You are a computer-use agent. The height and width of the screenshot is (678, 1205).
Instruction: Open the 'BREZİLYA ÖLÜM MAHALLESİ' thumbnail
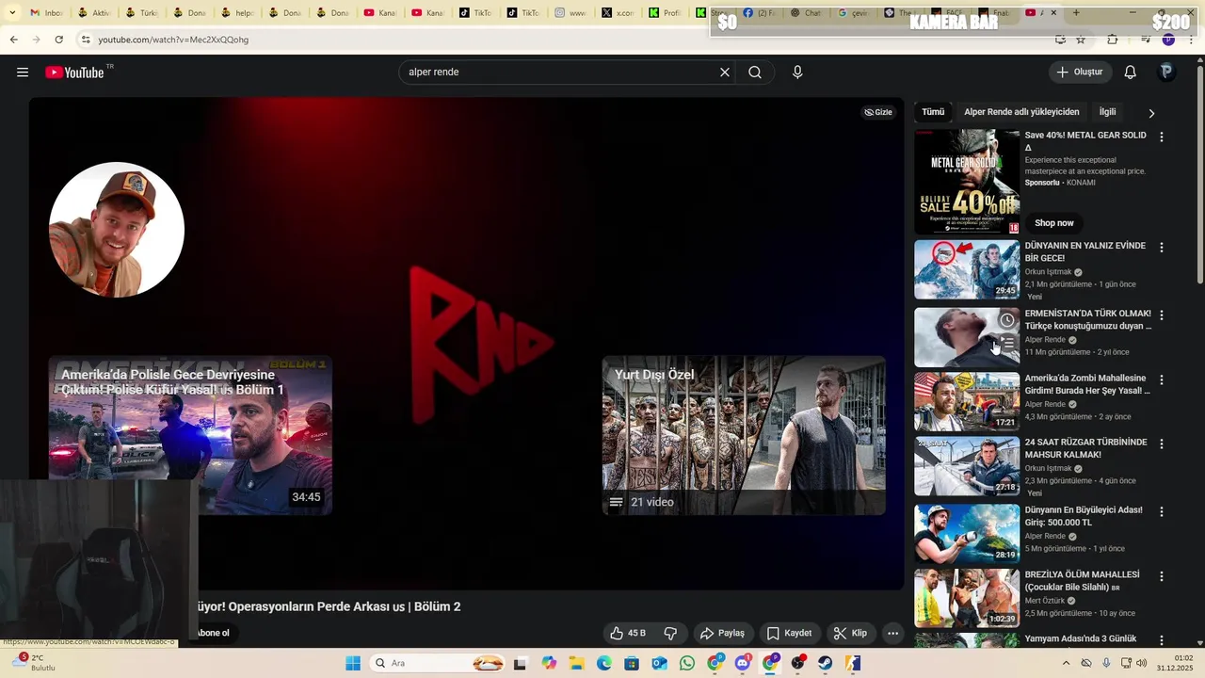(x=967, y=598)
